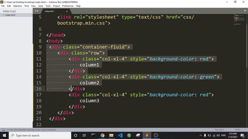Open Visual Studio Code from taskbar
The image size is (248, 139).
(x=120, y=136)
